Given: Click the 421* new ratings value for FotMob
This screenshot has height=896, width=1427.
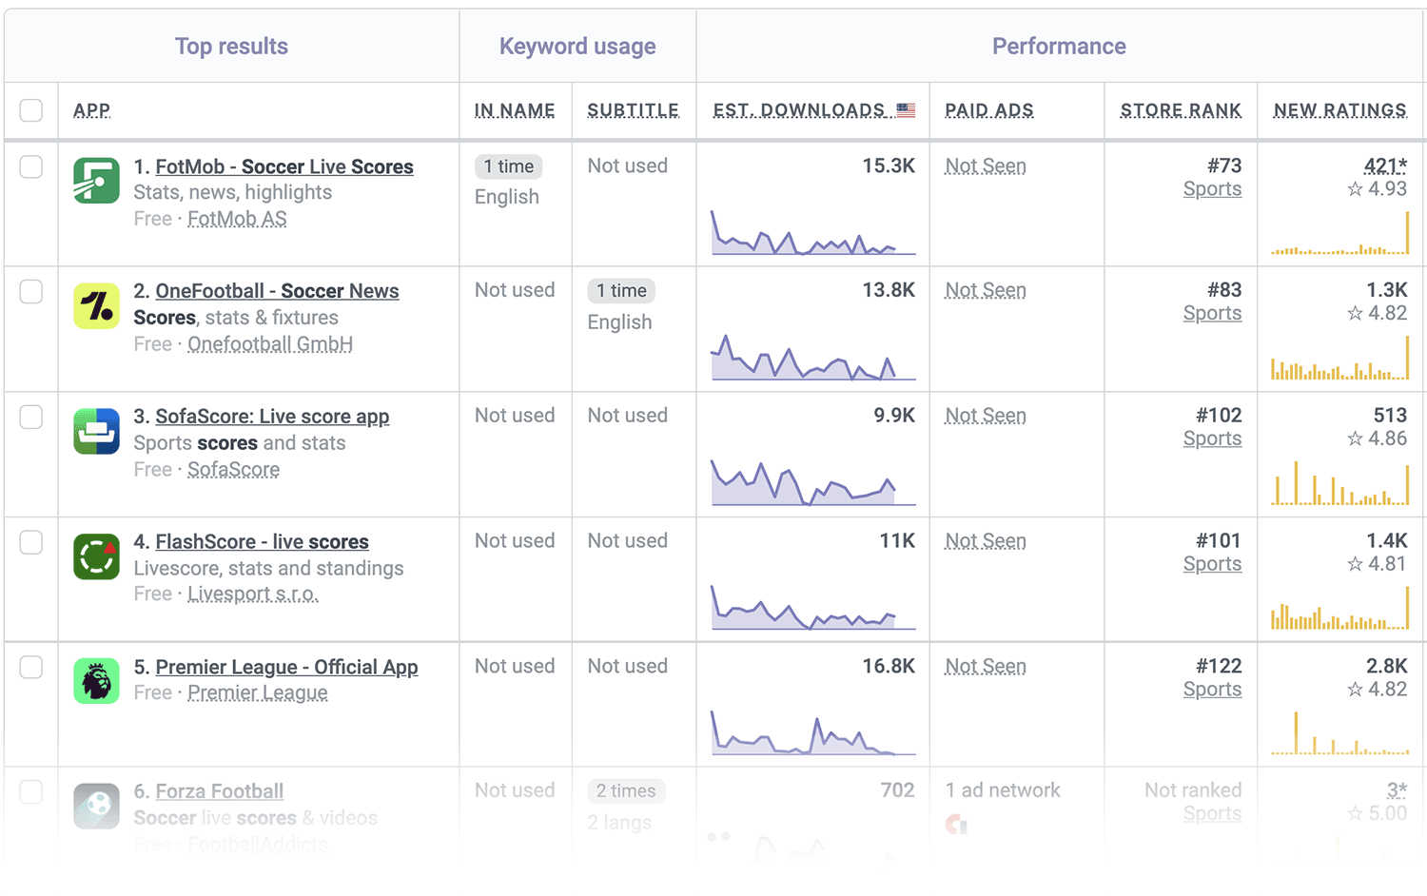Looking at the screenshot, I should 1385,166.
